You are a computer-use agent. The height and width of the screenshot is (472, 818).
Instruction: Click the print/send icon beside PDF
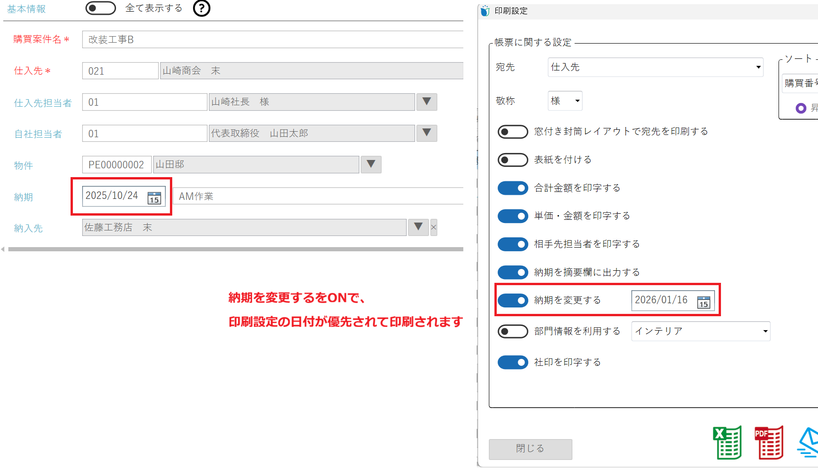(x=808, y=443)
